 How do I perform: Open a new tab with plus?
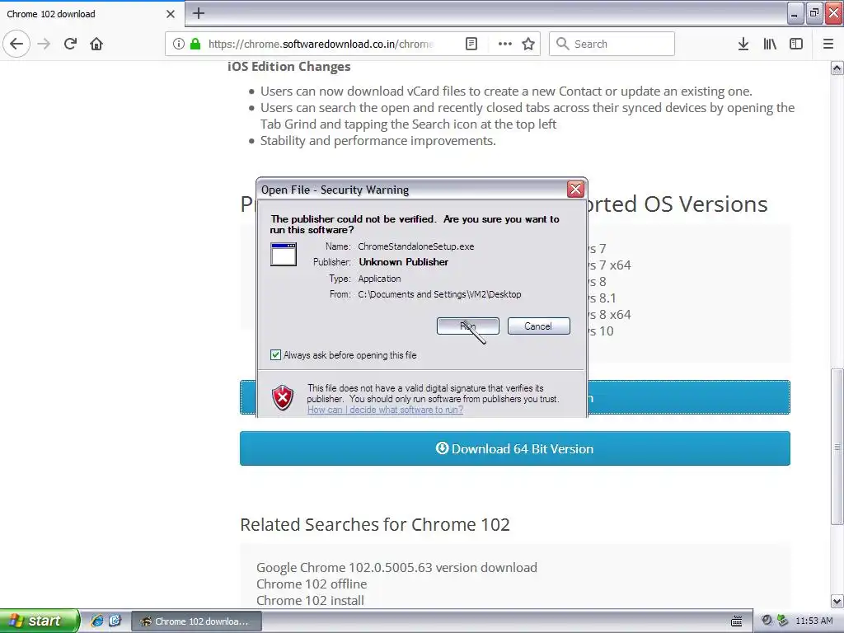[199, 13]
